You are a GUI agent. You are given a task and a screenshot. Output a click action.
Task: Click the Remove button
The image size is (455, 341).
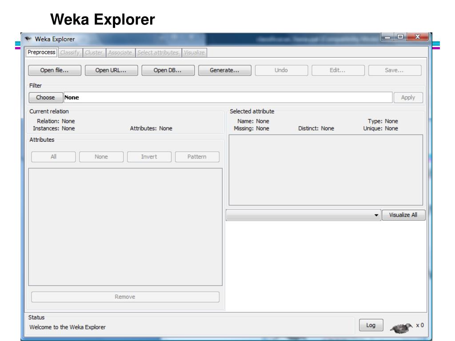(x=125, y=297)
